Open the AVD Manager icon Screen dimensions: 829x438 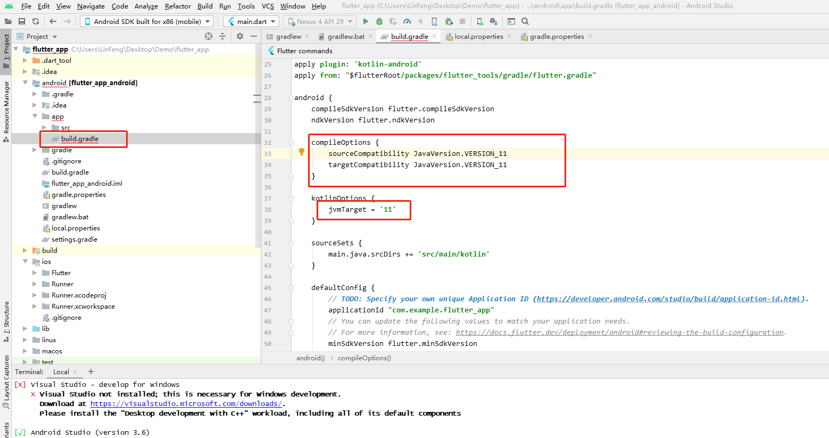pyautogui.click(x=480, y=21)
